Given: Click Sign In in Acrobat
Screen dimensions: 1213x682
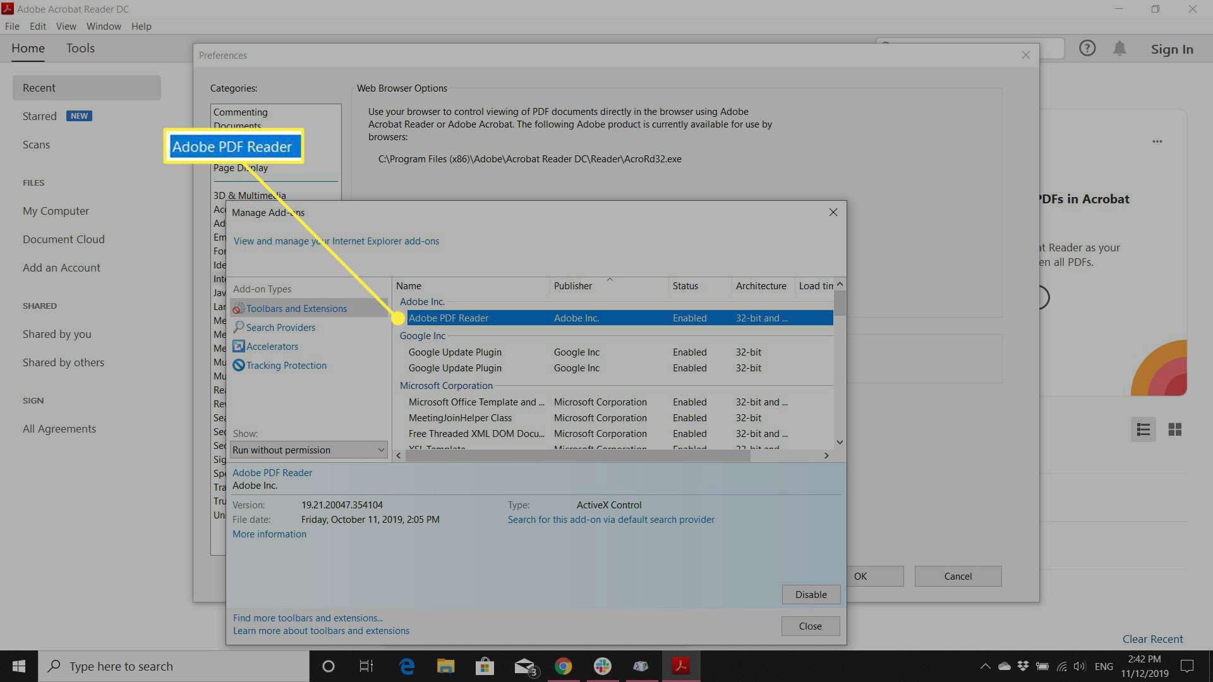Looking at the screenshot, I should click(x=1172, y=49).
